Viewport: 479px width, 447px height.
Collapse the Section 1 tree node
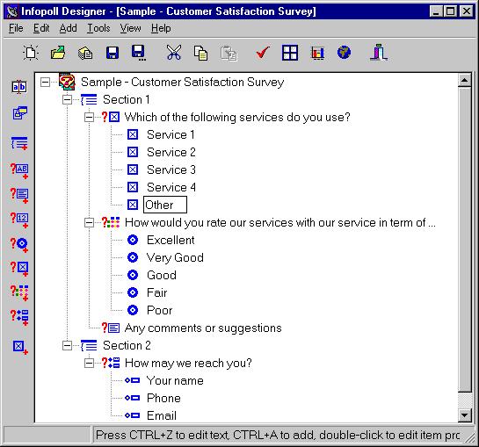click(67, 99)
